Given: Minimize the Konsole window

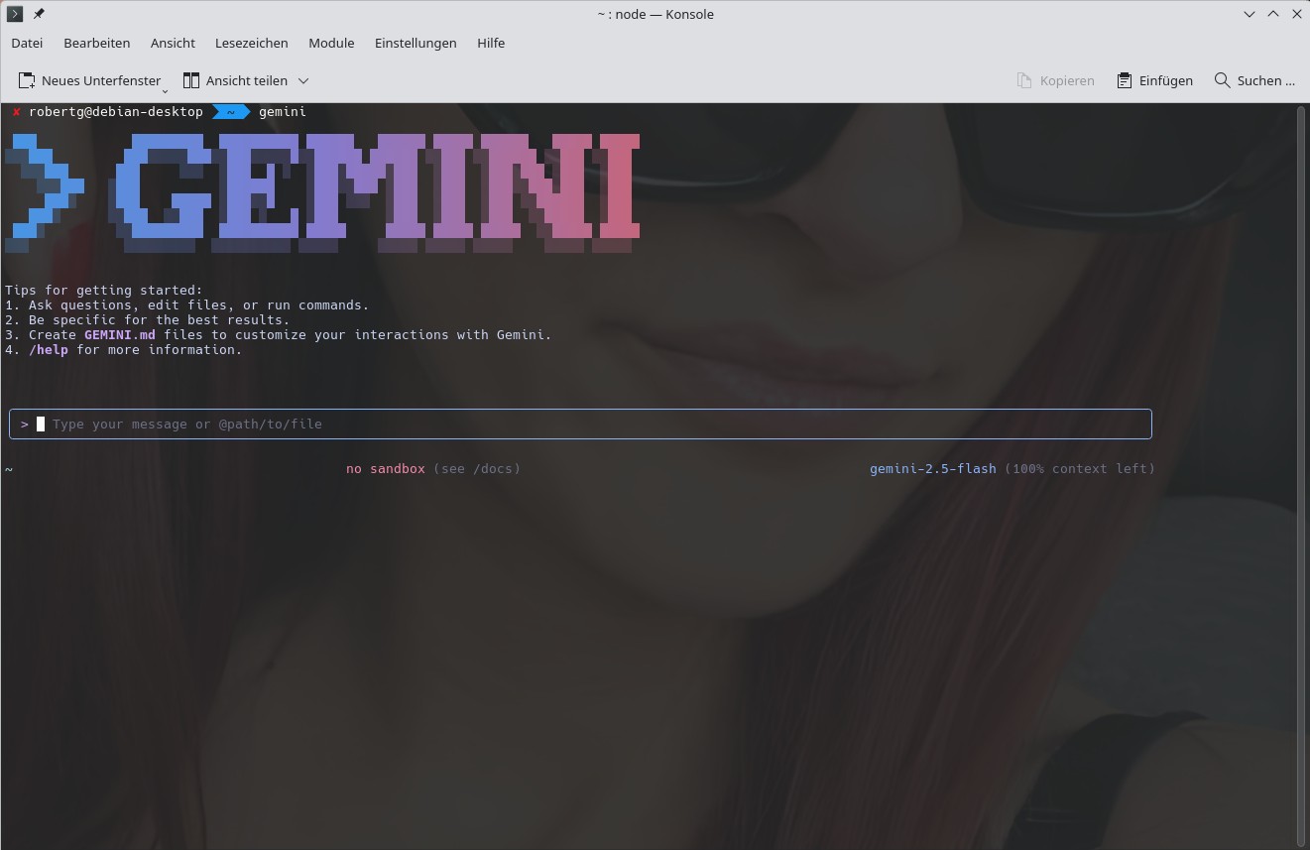Looking at the screenshot, I should point(1251,14).
